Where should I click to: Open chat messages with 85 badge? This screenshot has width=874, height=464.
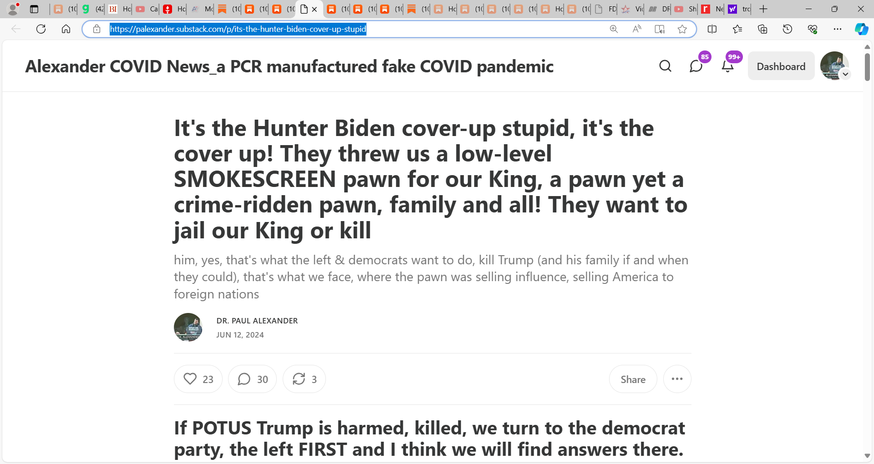click(696, 66)
